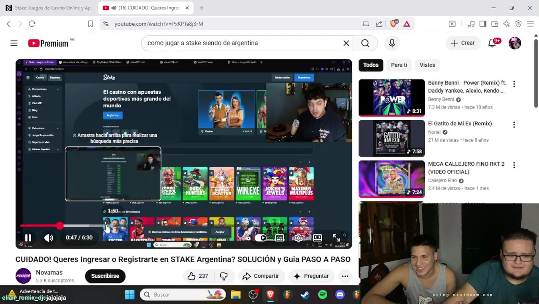Select the Vistos filter chip
This screenshot has height=304, width=539.
427,65
